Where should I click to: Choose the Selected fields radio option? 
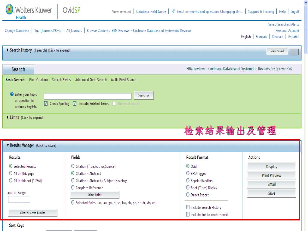coord(73,202)
